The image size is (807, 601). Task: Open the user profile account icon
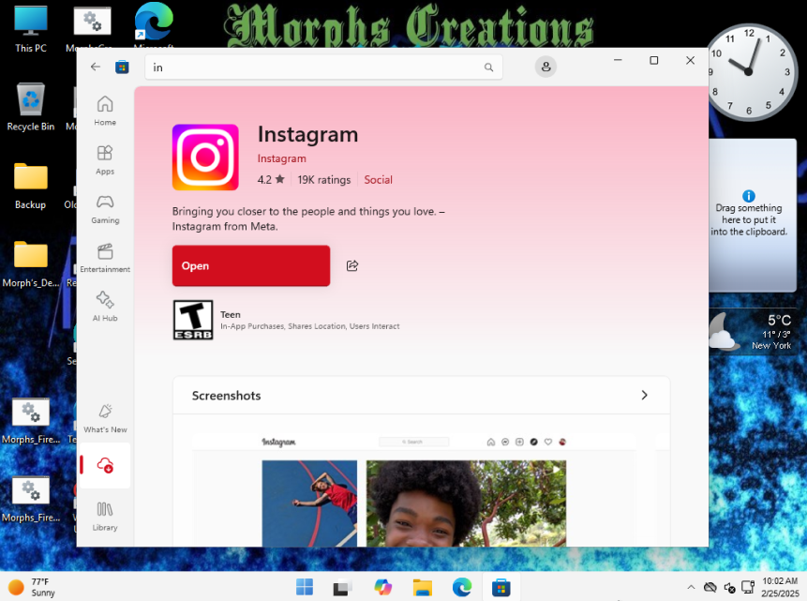545,67
